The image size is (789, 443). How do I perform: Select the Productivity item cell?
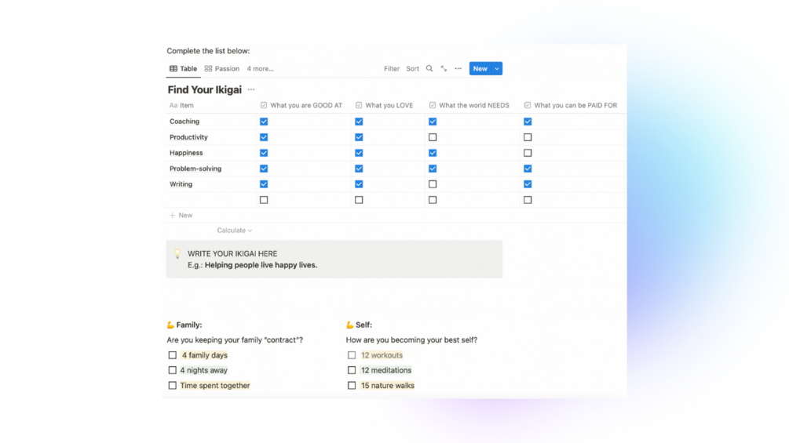pos(211,137)
